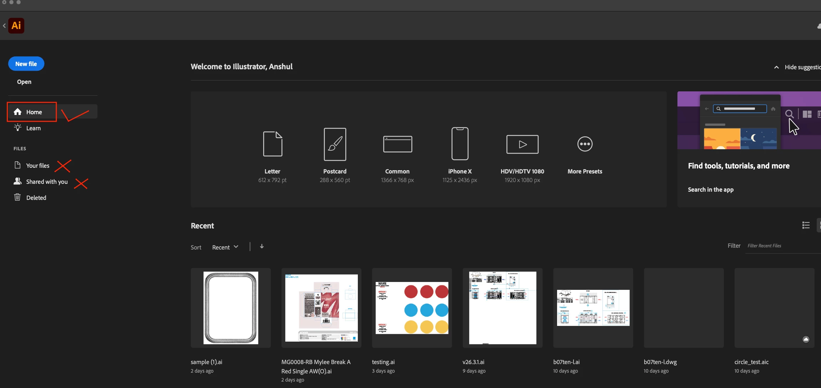Open the Deleted trash section
Screen dimensions: 821x388
point(36,198)
